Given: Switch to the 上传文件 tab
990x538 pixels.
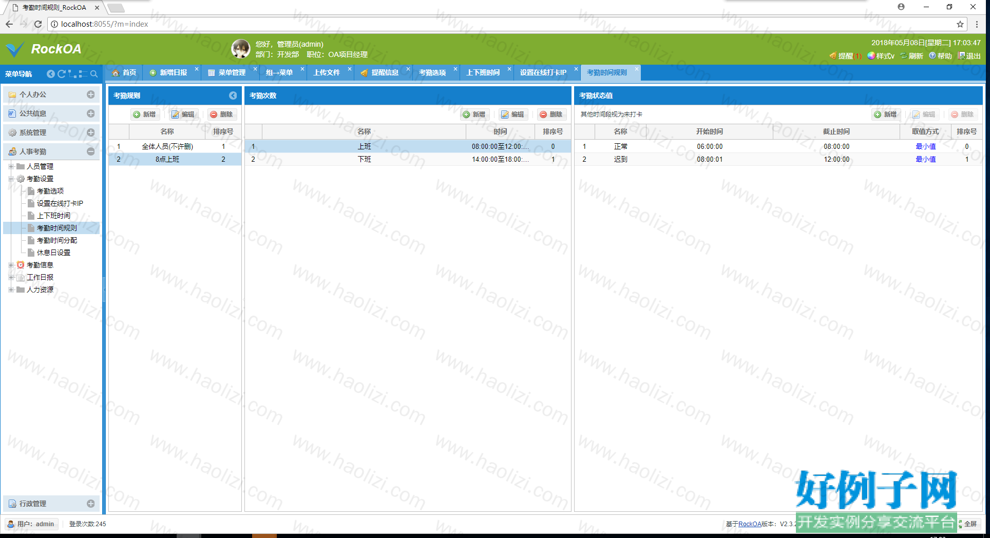Looking at the screenshot, I should 327,72.
